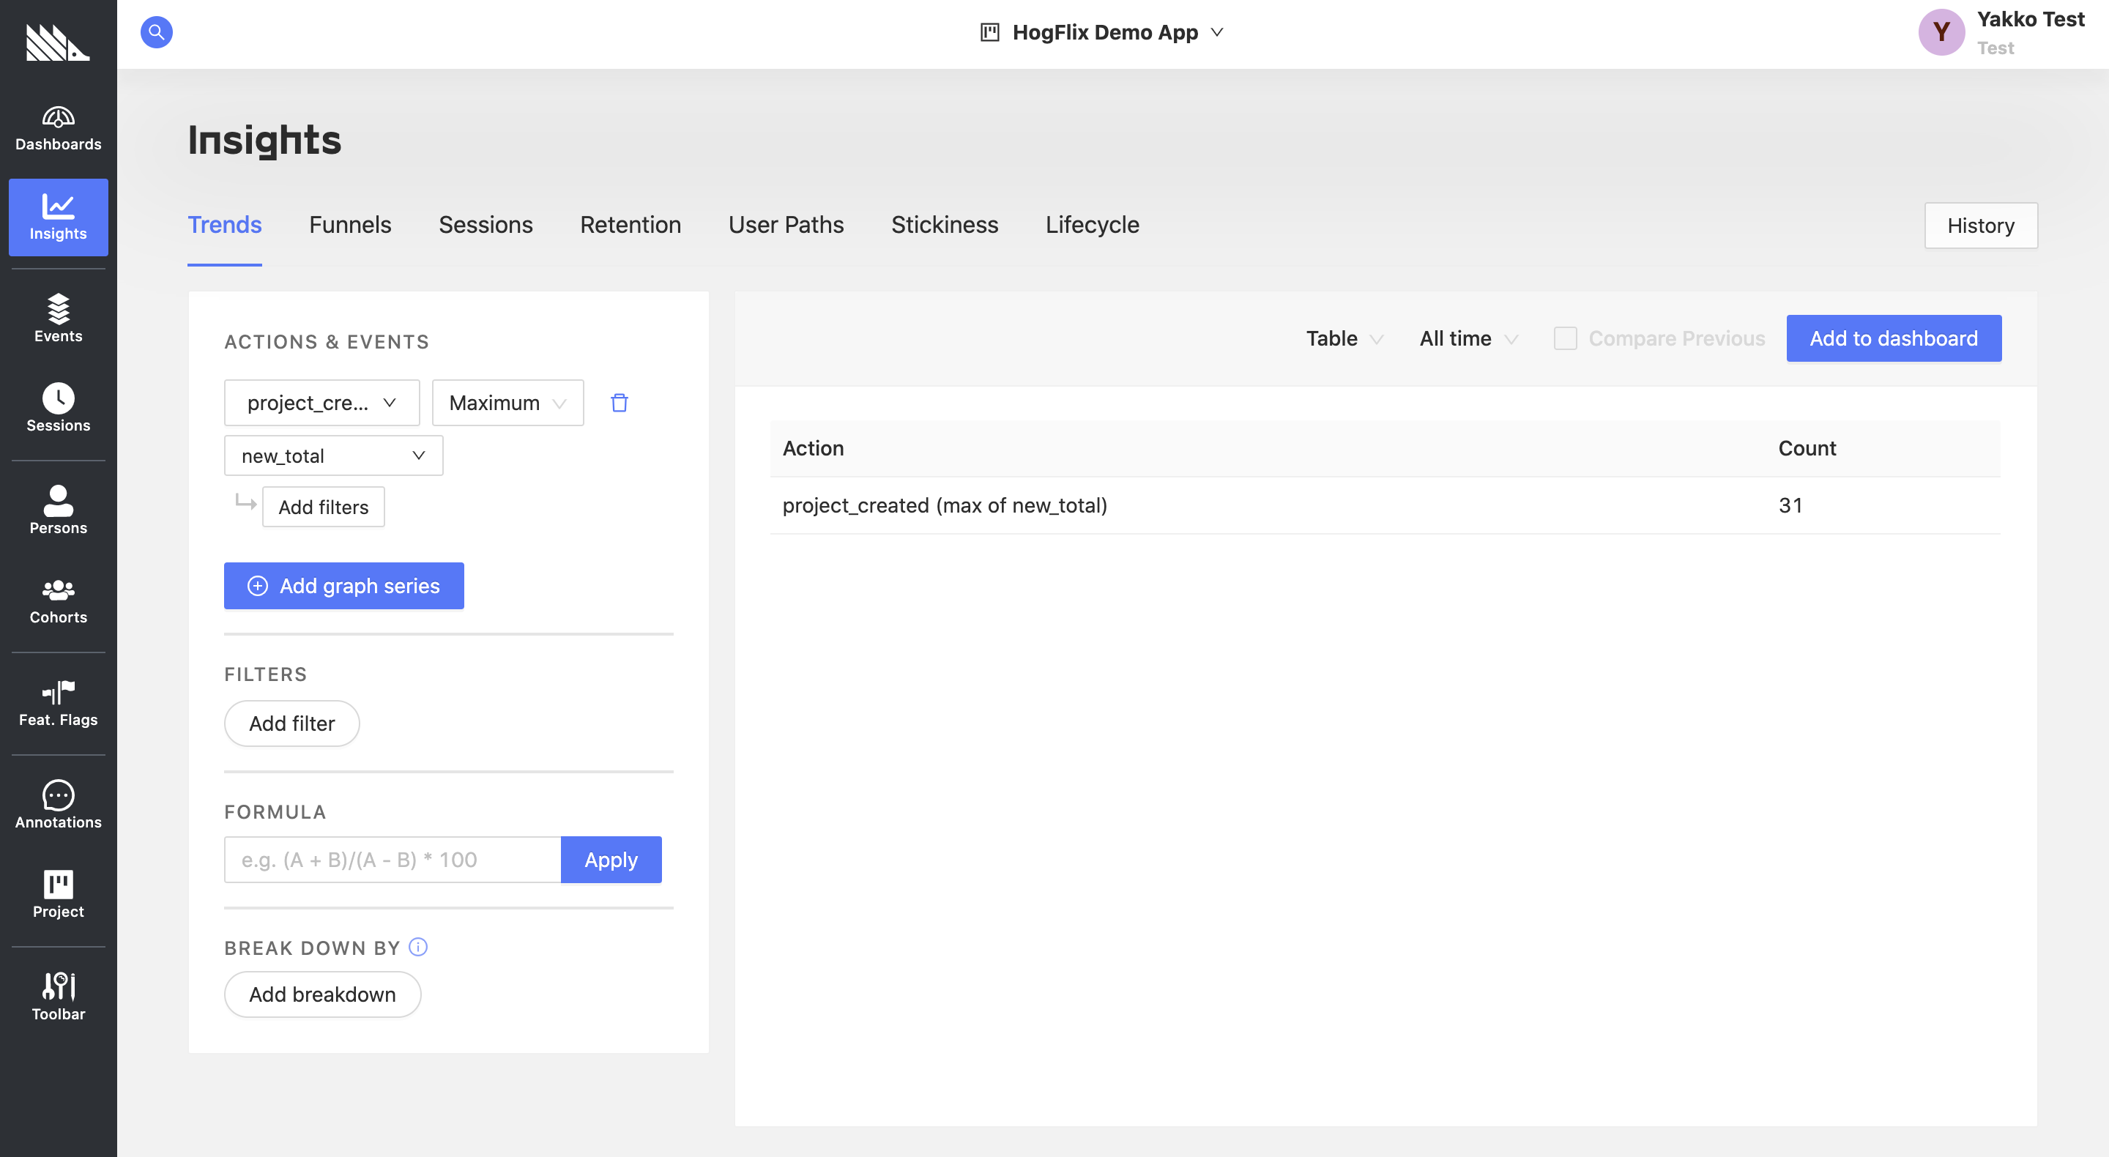Open Annotations in the sidebar
The height and width of the screenshot is (1157, 2109).
pos(58,805)
